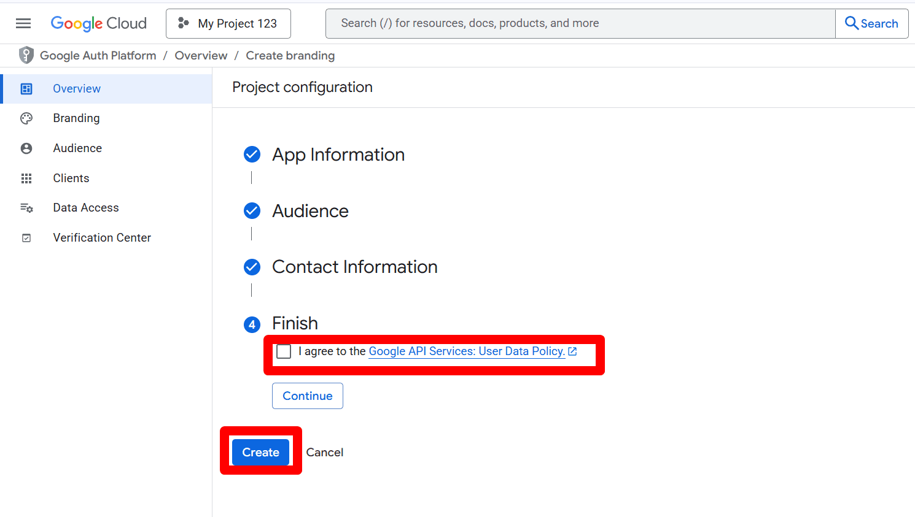915x517 pixels.
Task: Click the App Information checkmark icon
Action: click(x=252, y=155)
